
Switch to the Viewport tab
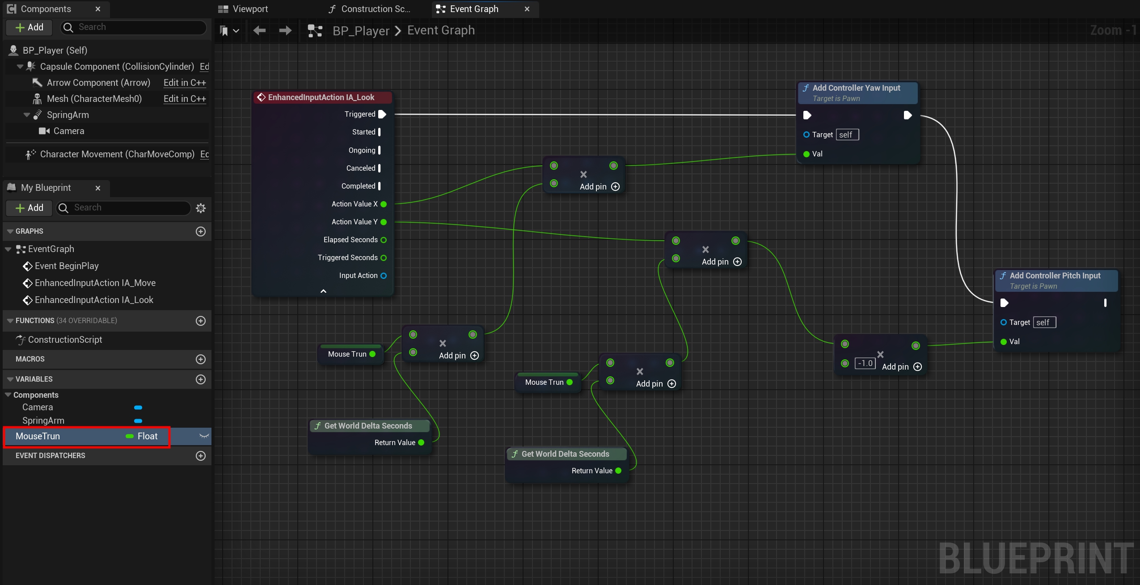[244, 9]
